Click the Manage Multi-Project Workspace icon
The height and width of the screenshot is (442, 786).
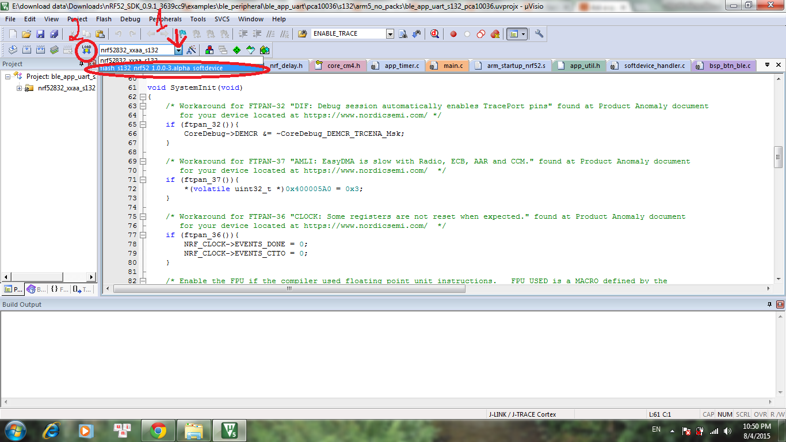223,50
